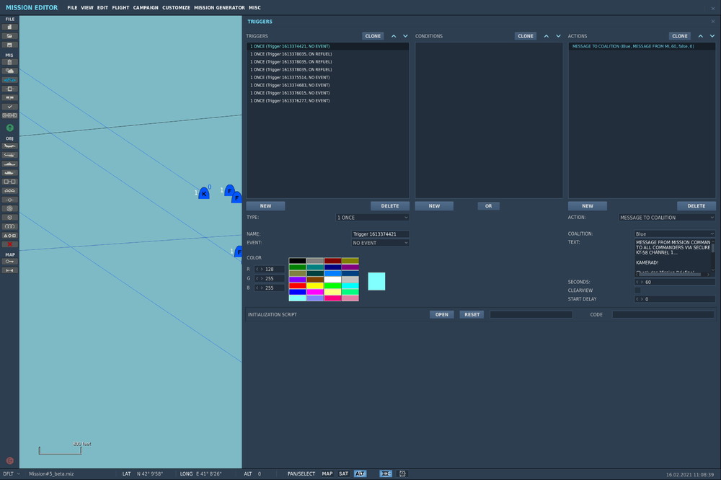Click the map center icon in status bar
Screen dimensions: 721x480
click(386, 474)
